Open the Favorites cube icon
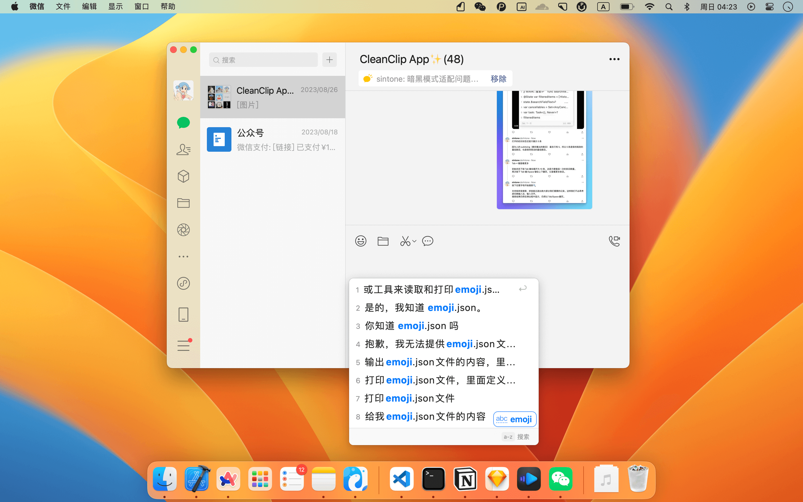 pyautogui.click(x=183, y=176)
